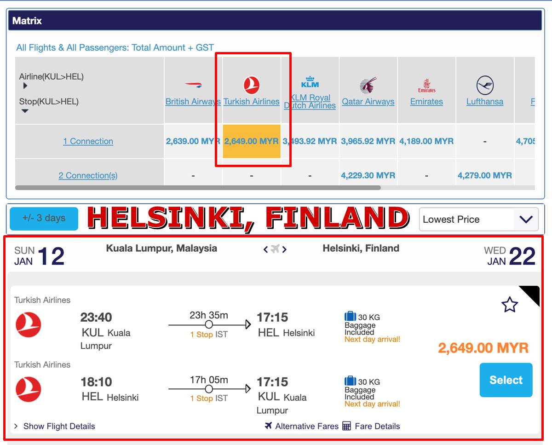Collapse Stop(KUL>HEL) down arrow
Viewport: 552px width, 445px height.
(x=25, y=111)
